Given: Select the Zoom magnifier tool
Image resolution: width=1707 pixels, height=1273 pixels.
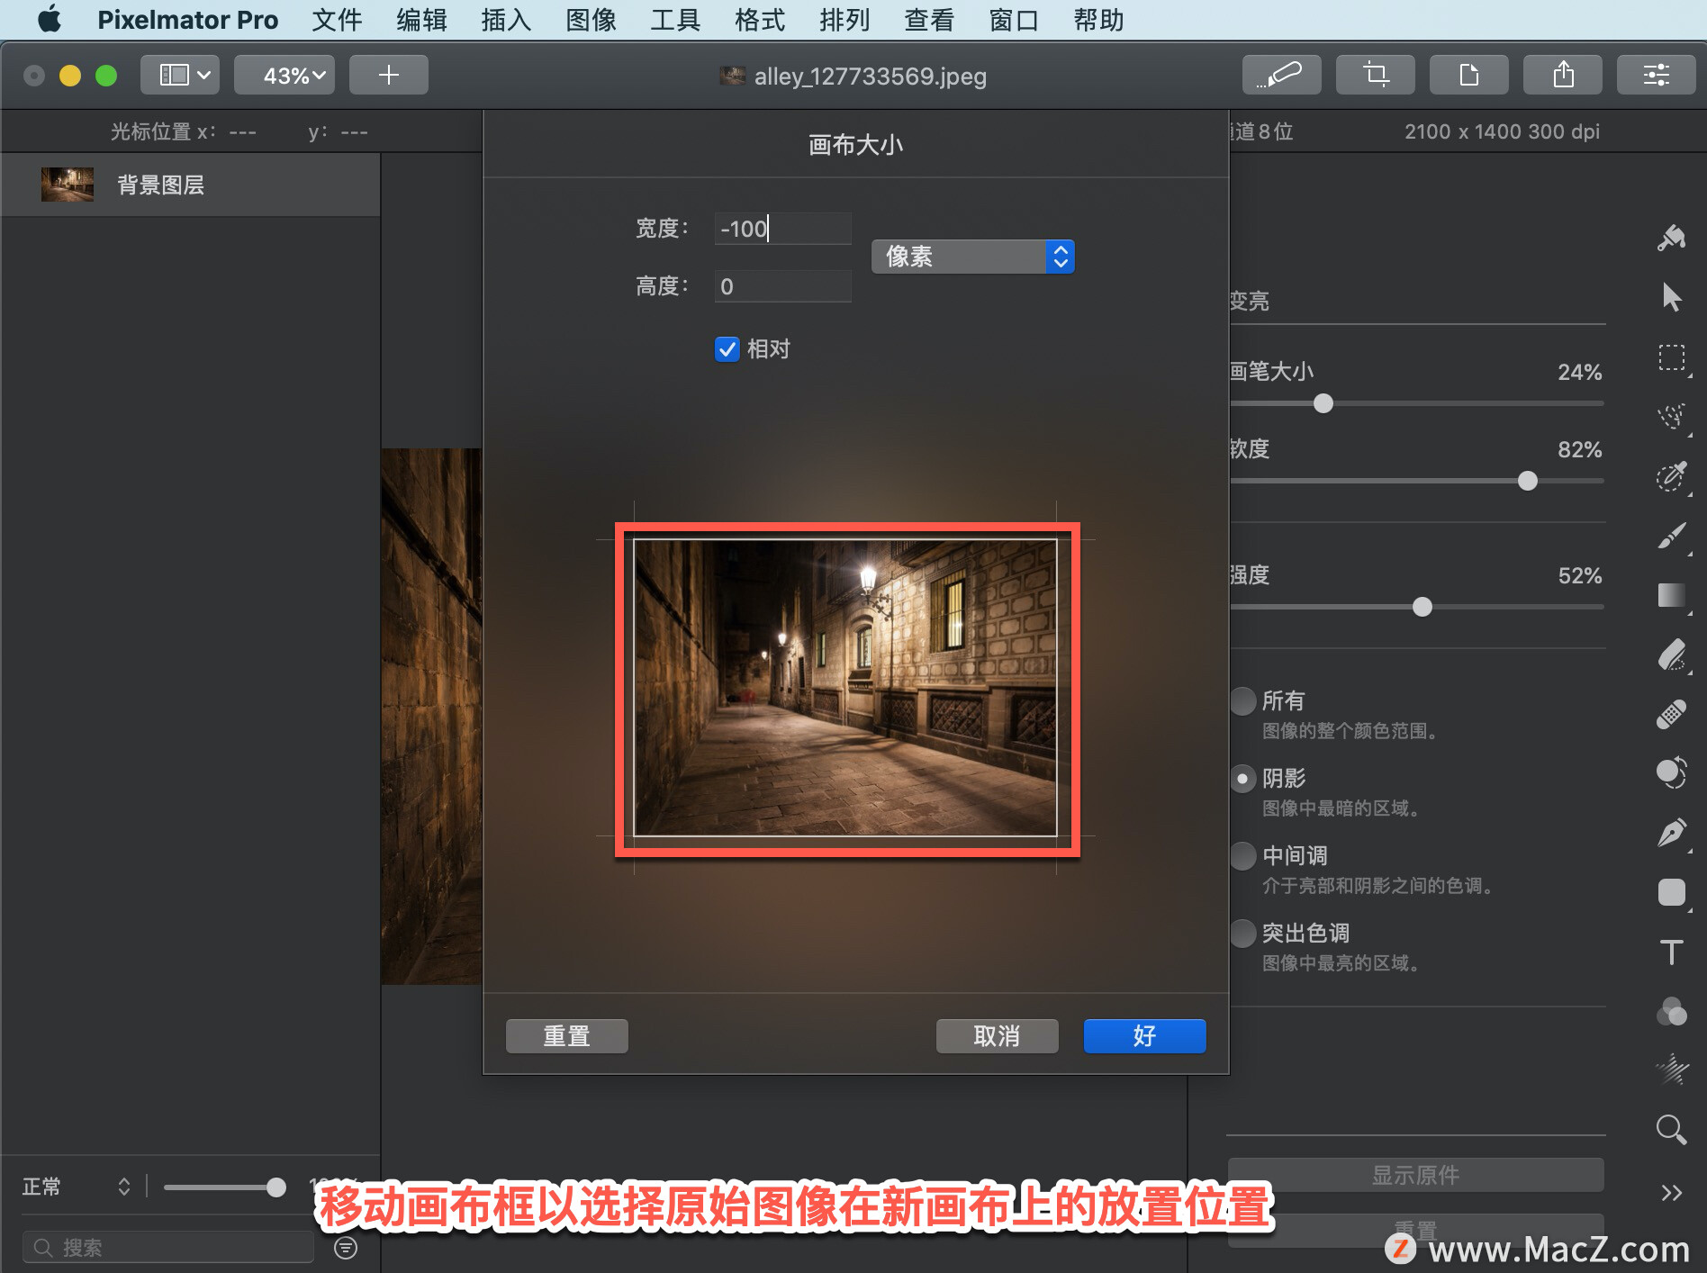Looking at the screenshot, I should [x=1672, y=1129].
